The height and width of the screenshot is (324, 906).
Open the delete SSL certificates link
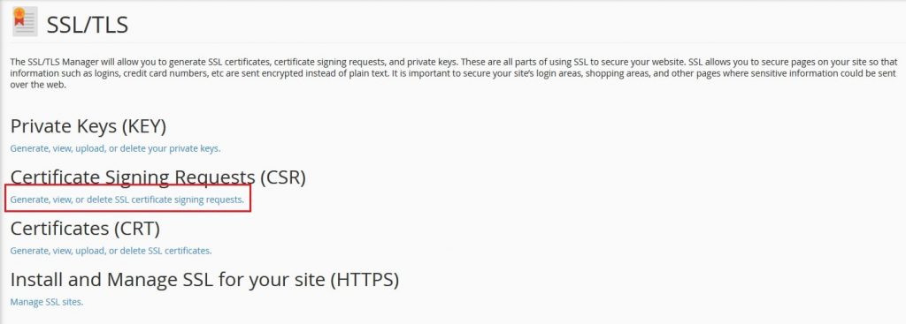coord(111,251)
